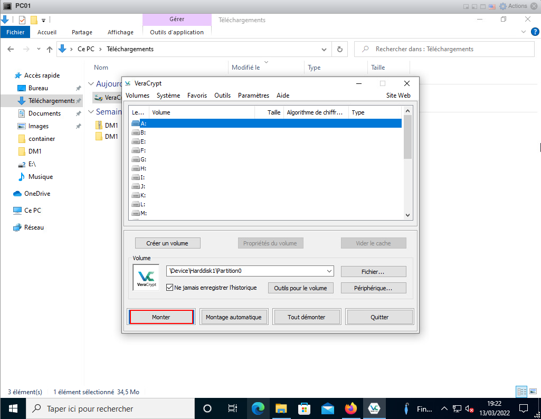541x419 pixels.
Task: Click the VeraCrypt logo in Volume section
Action: (146, 278)
